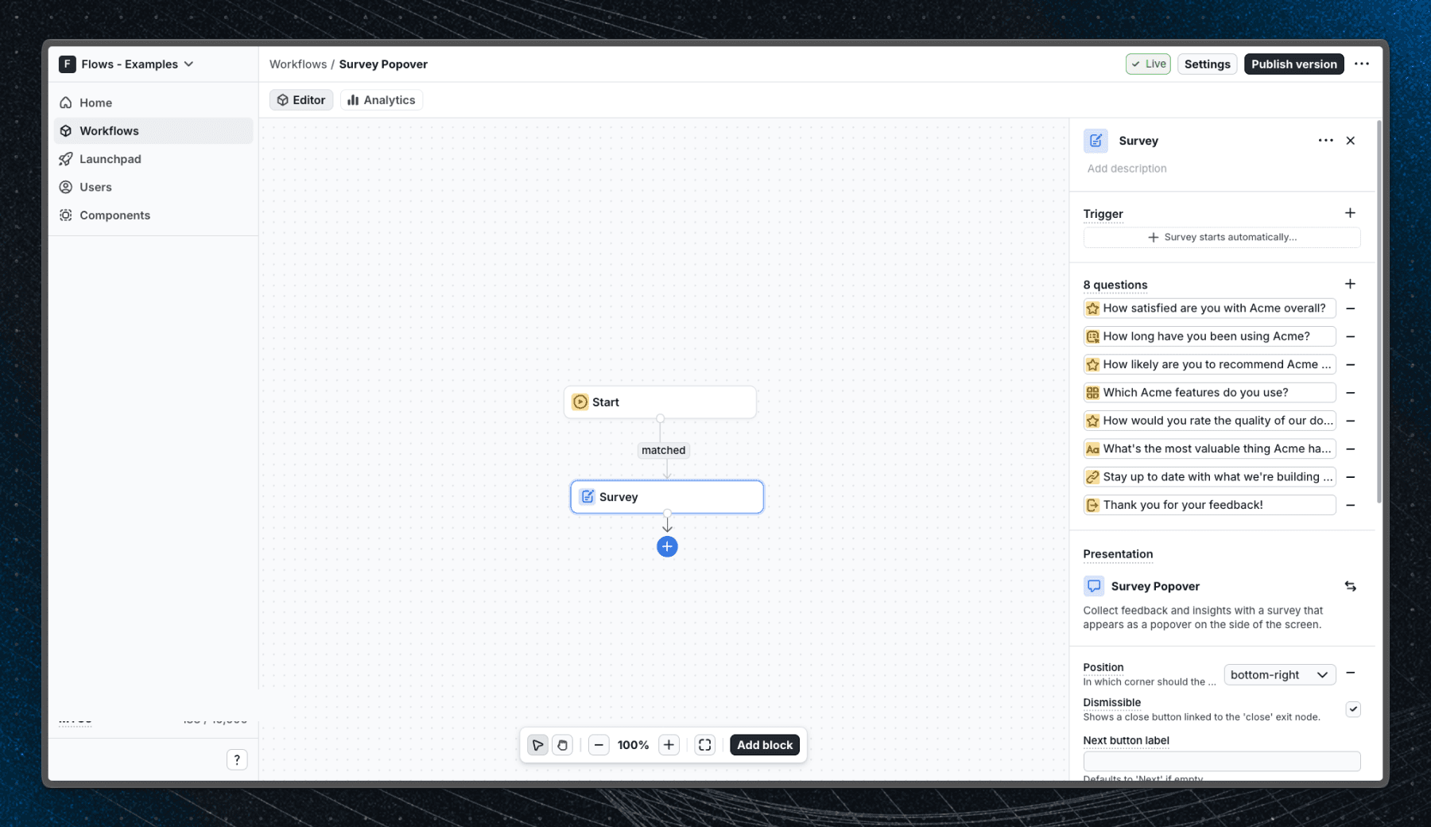Screen dimensions: 1431x827
Task: Open the Position dropdown set to bottom-right
Action: (1279, 674)
